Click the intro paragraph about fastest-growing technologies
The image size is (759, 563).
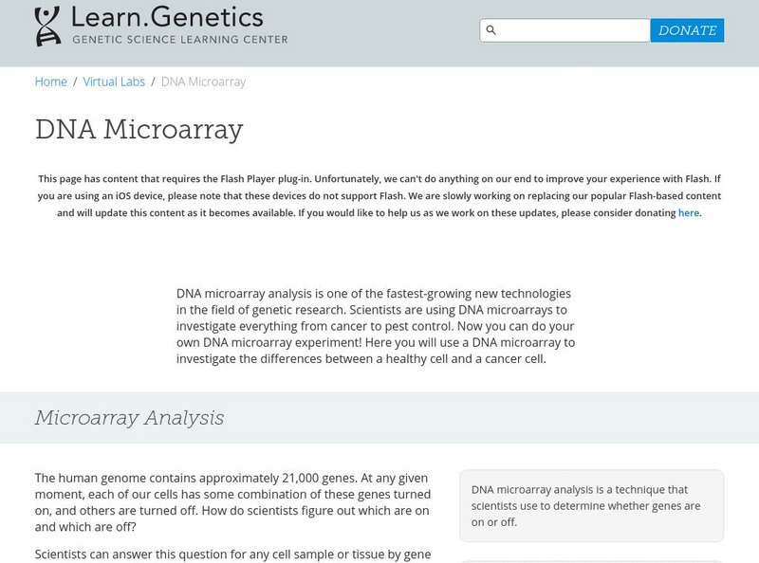tap(376, 326)
